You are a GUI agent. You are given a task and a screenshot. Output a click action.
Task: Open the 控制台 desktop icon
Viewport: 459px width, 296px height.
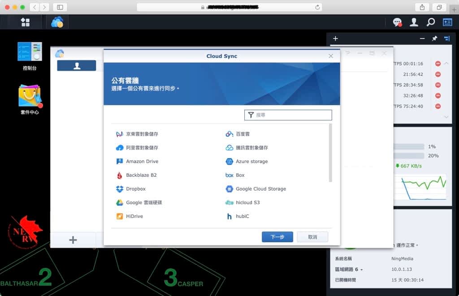point(30,56)
